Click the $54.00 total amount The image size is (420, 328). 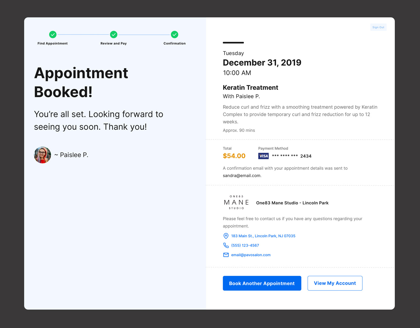pos(234,156)
